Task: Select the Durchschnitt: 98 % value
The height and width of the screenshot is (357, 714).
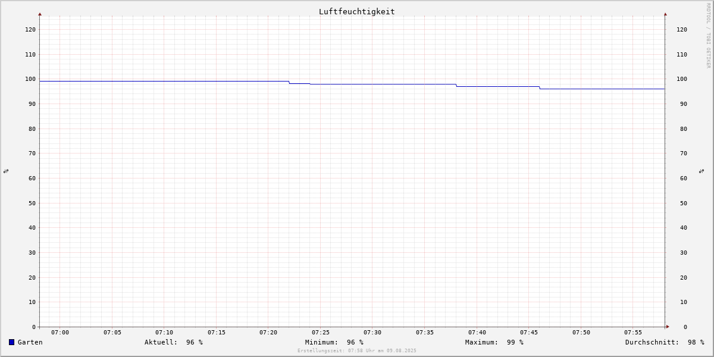Action: pyautogui.click(x=665, y=342)
